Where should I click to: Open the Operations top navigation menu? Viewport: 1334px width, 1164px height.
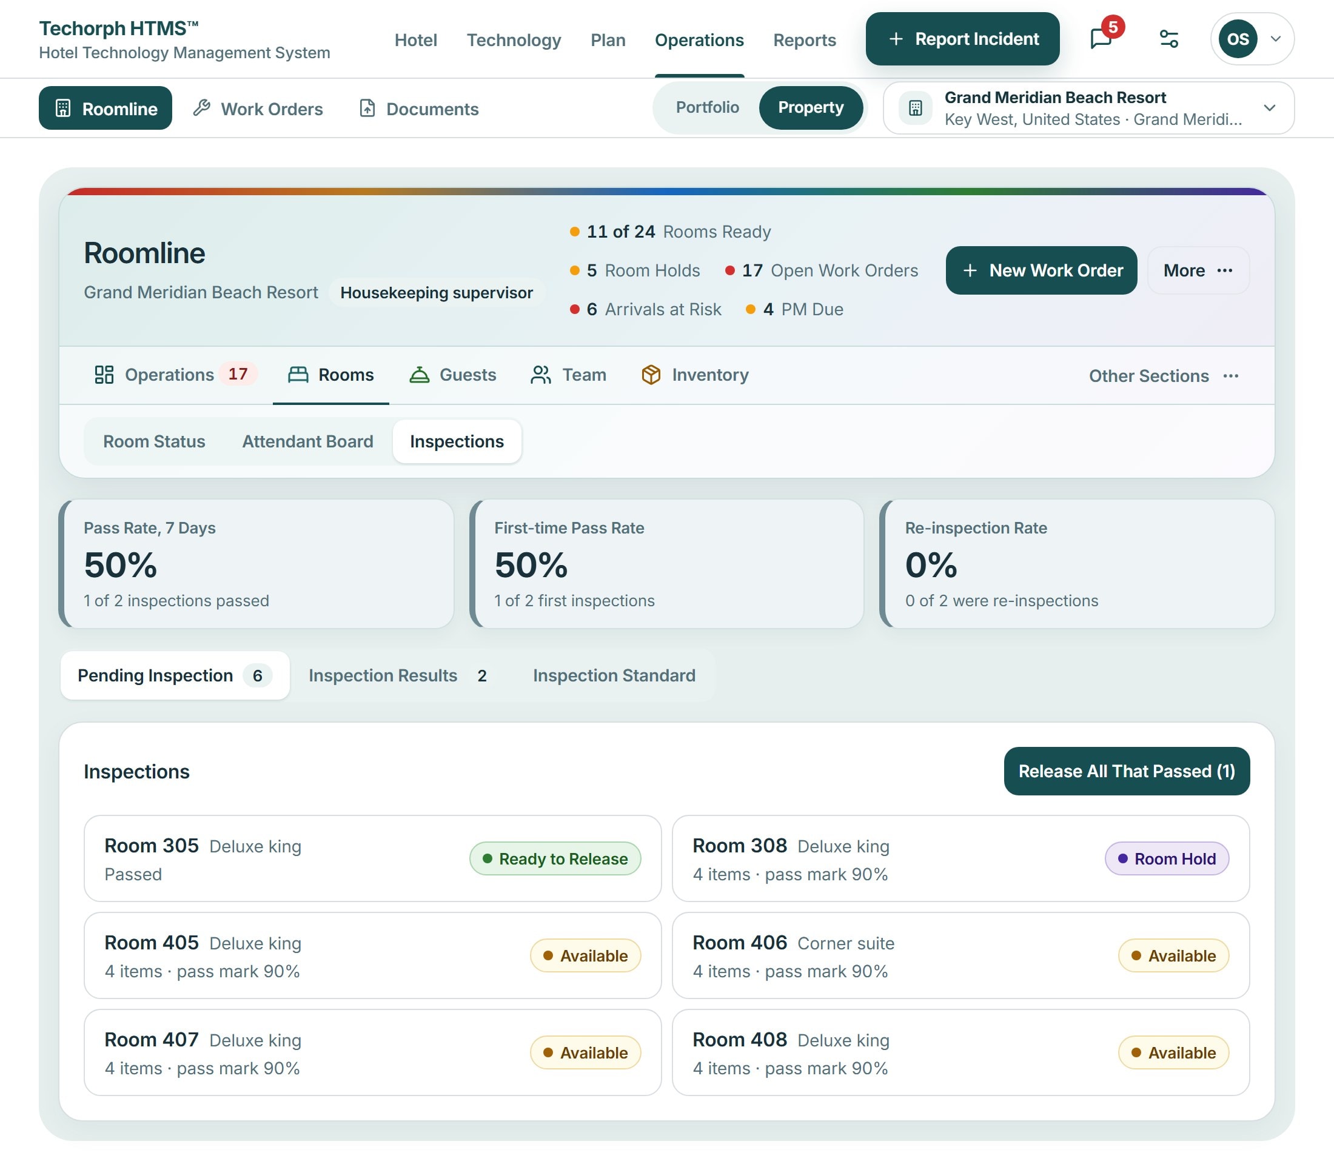point(699,39)
